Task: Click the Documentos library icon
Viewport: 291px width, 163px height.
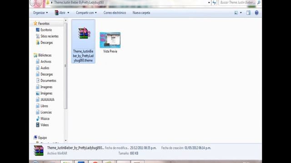Action: [38, 81]
